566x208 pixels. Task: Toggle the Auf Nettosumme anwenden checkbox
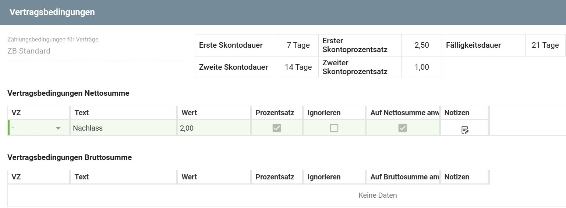(403, 128)
